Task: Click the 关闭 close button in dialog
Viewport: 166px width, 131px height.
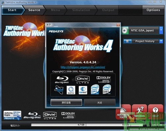Action: point(100,102)
